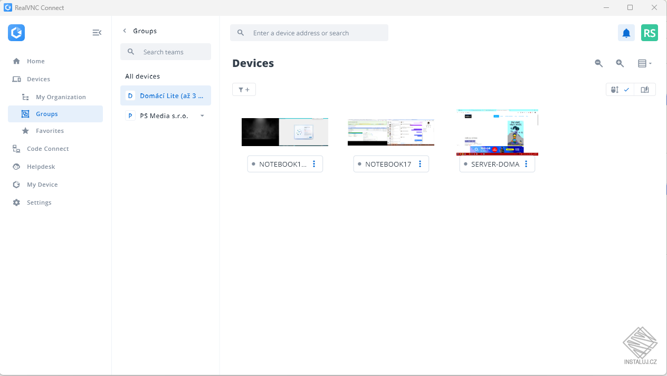Click the D badge of Domácí Lite

click(x=130, y=96)
